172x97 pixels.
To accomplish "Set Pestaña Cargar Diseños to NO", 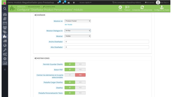I will tap(80, 82).
